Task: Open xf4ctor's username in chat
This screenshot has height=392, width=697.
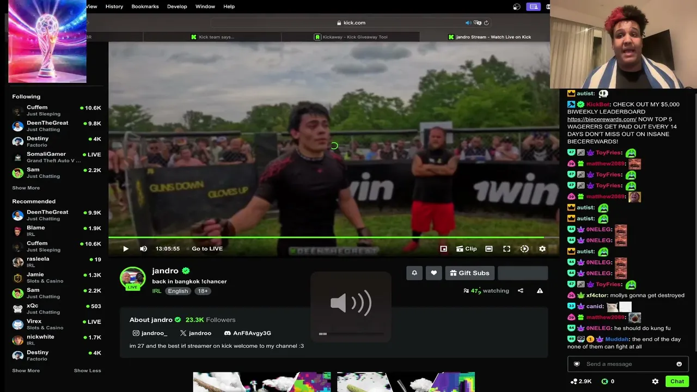Action: 597,296
